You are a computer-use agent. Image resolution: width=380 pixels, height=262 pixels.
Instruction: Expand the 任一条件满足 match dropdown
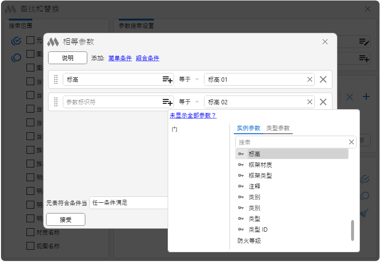[128, 202]
